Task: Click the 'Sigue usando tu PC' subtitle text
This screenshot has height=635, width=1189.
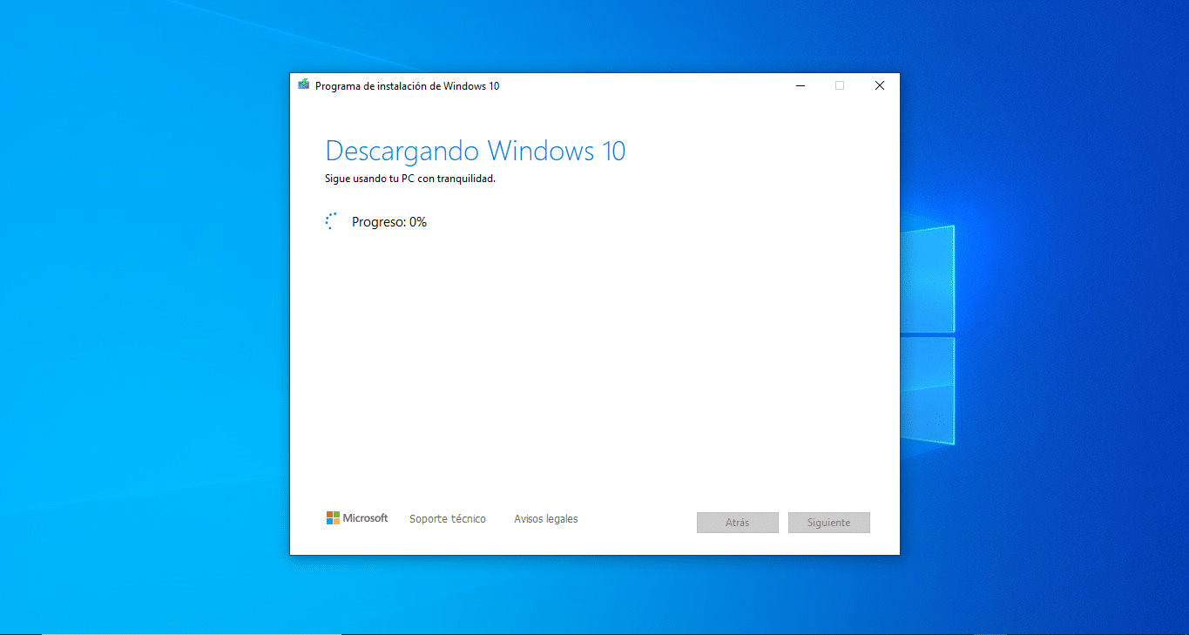Action: (409, 179)
